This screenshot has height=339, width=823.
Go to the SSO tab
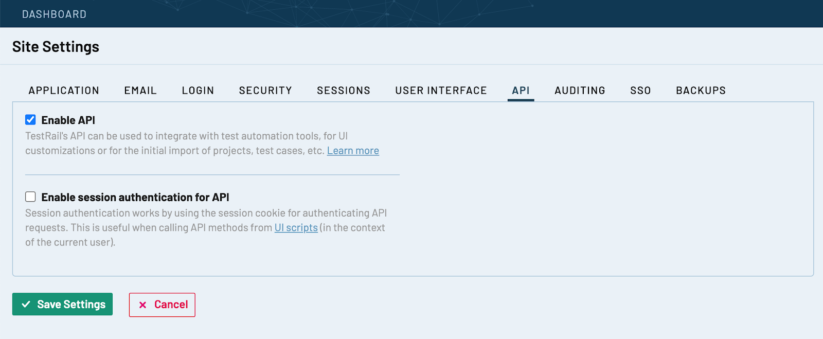click(640, 91)
